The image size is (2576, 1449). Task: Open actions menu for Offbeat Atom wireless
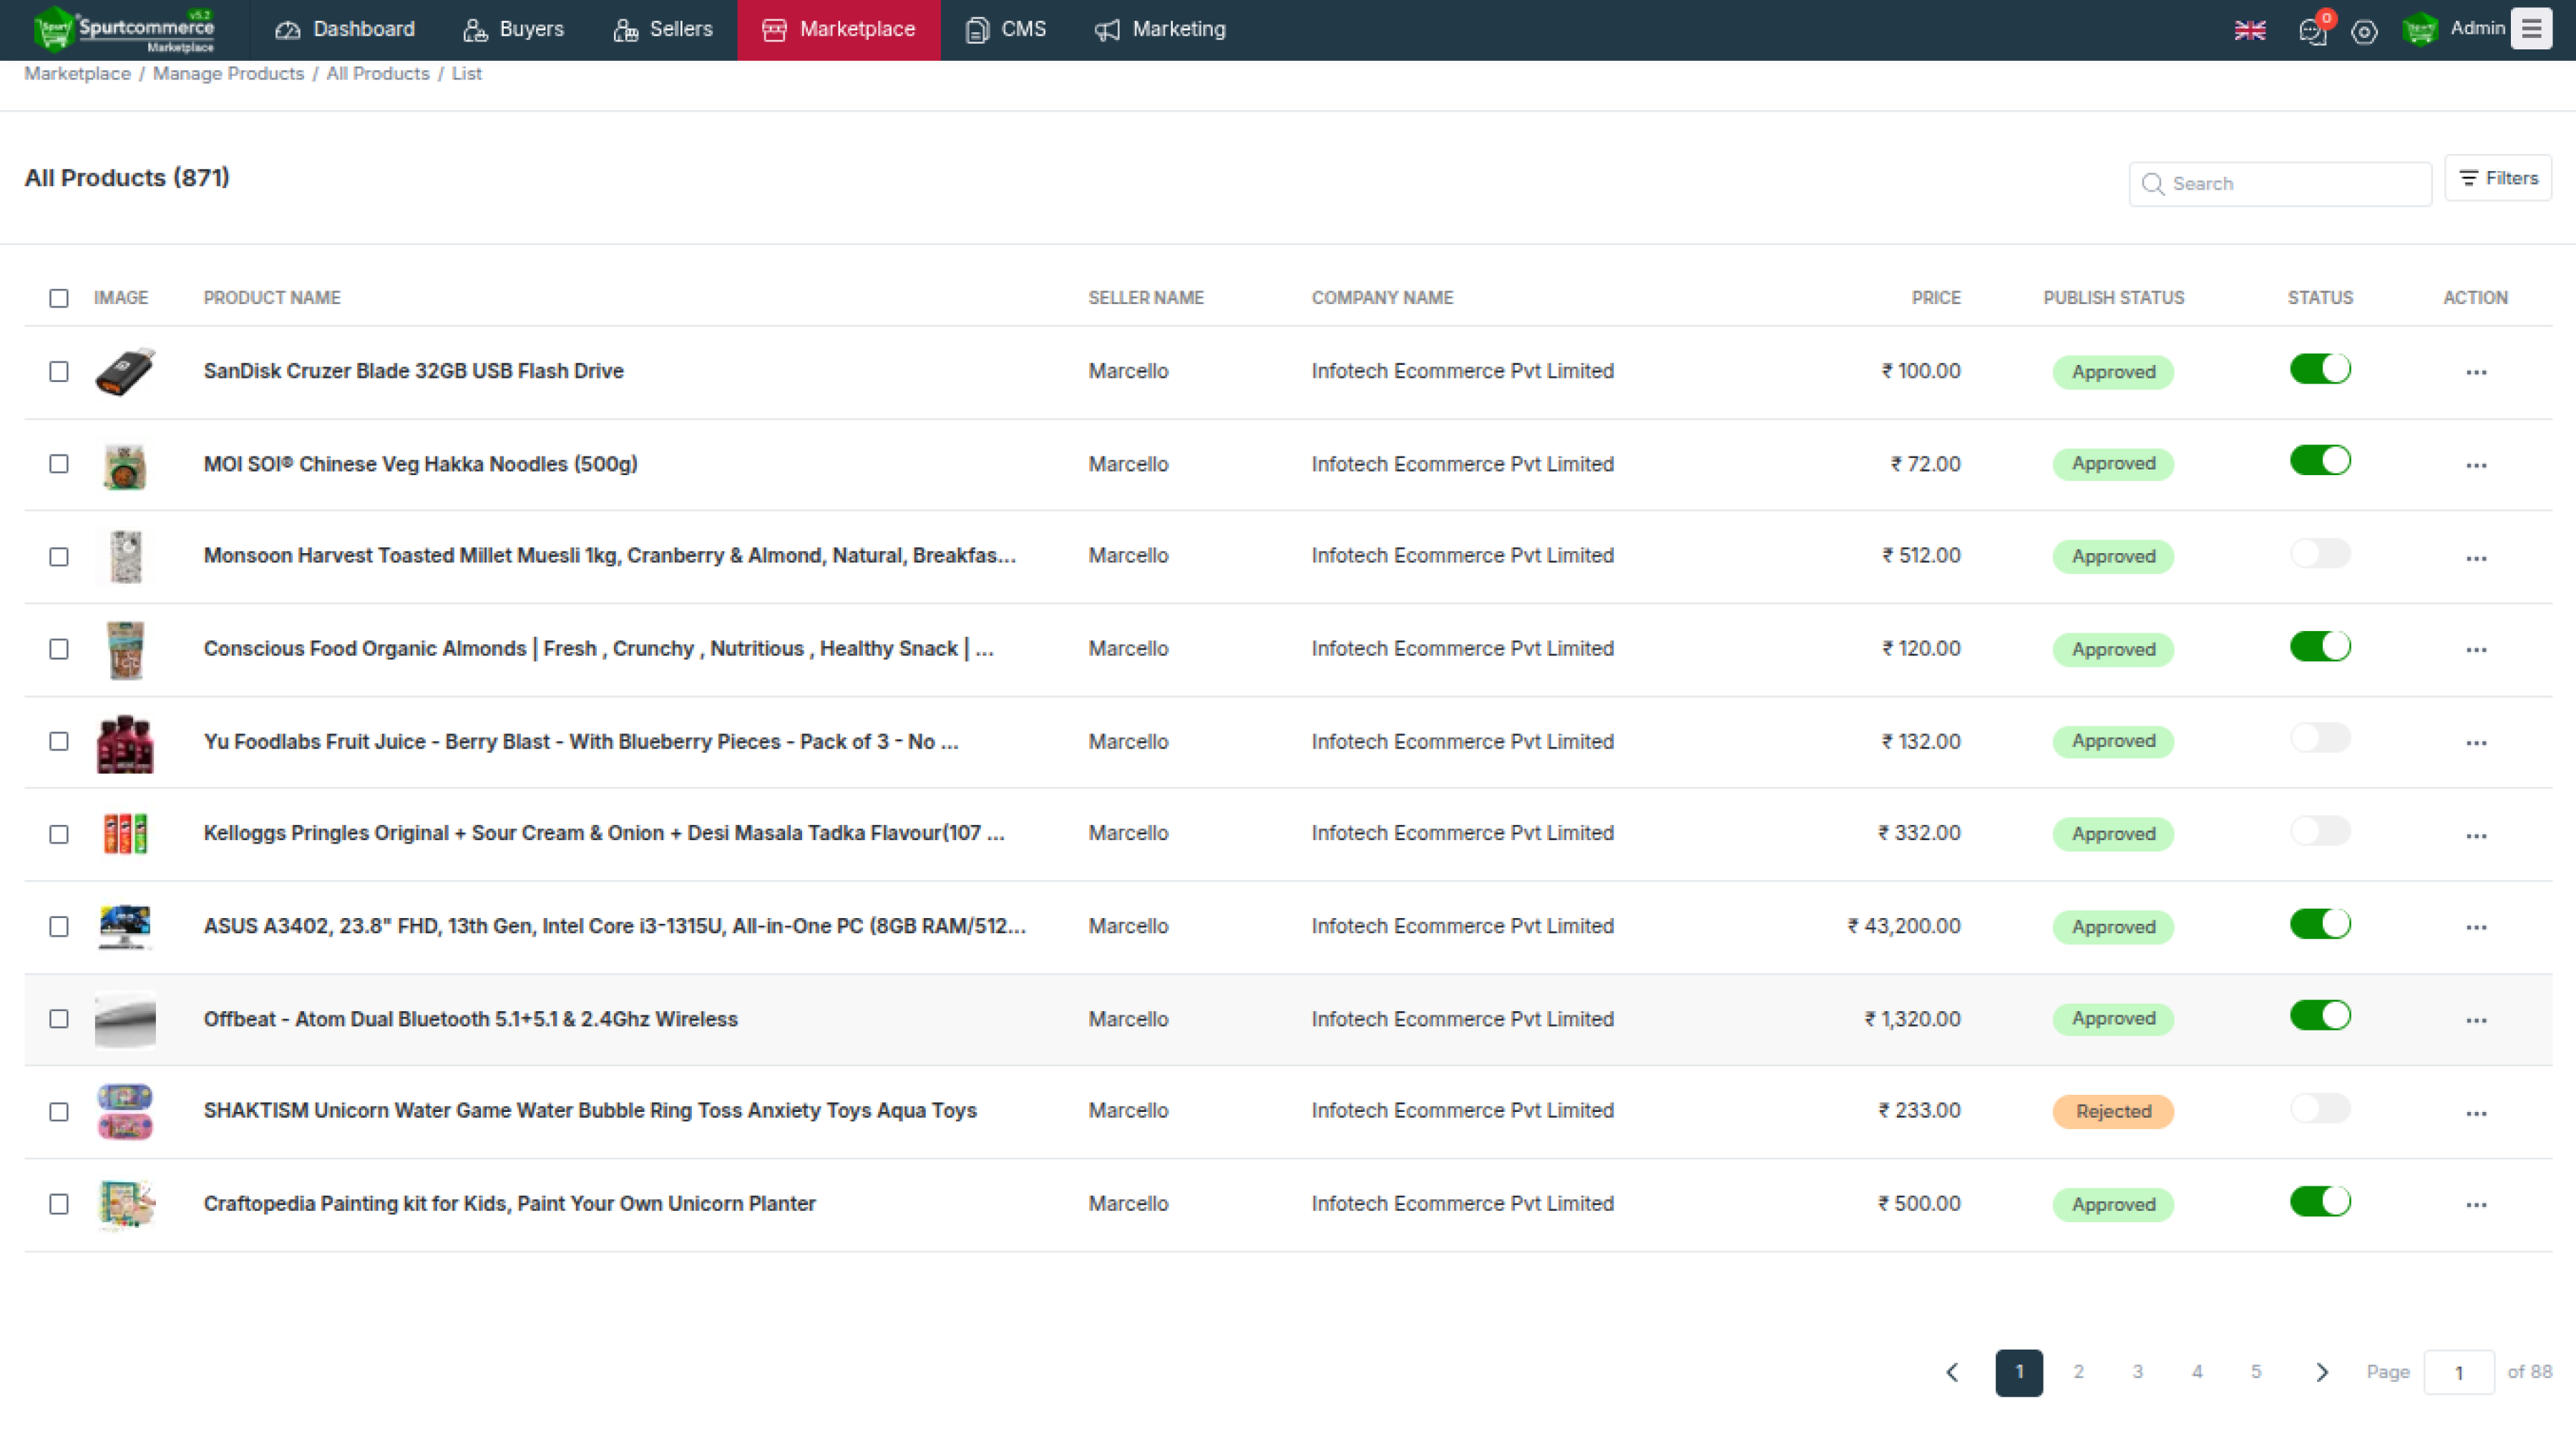click(x=2476, y=1020)
